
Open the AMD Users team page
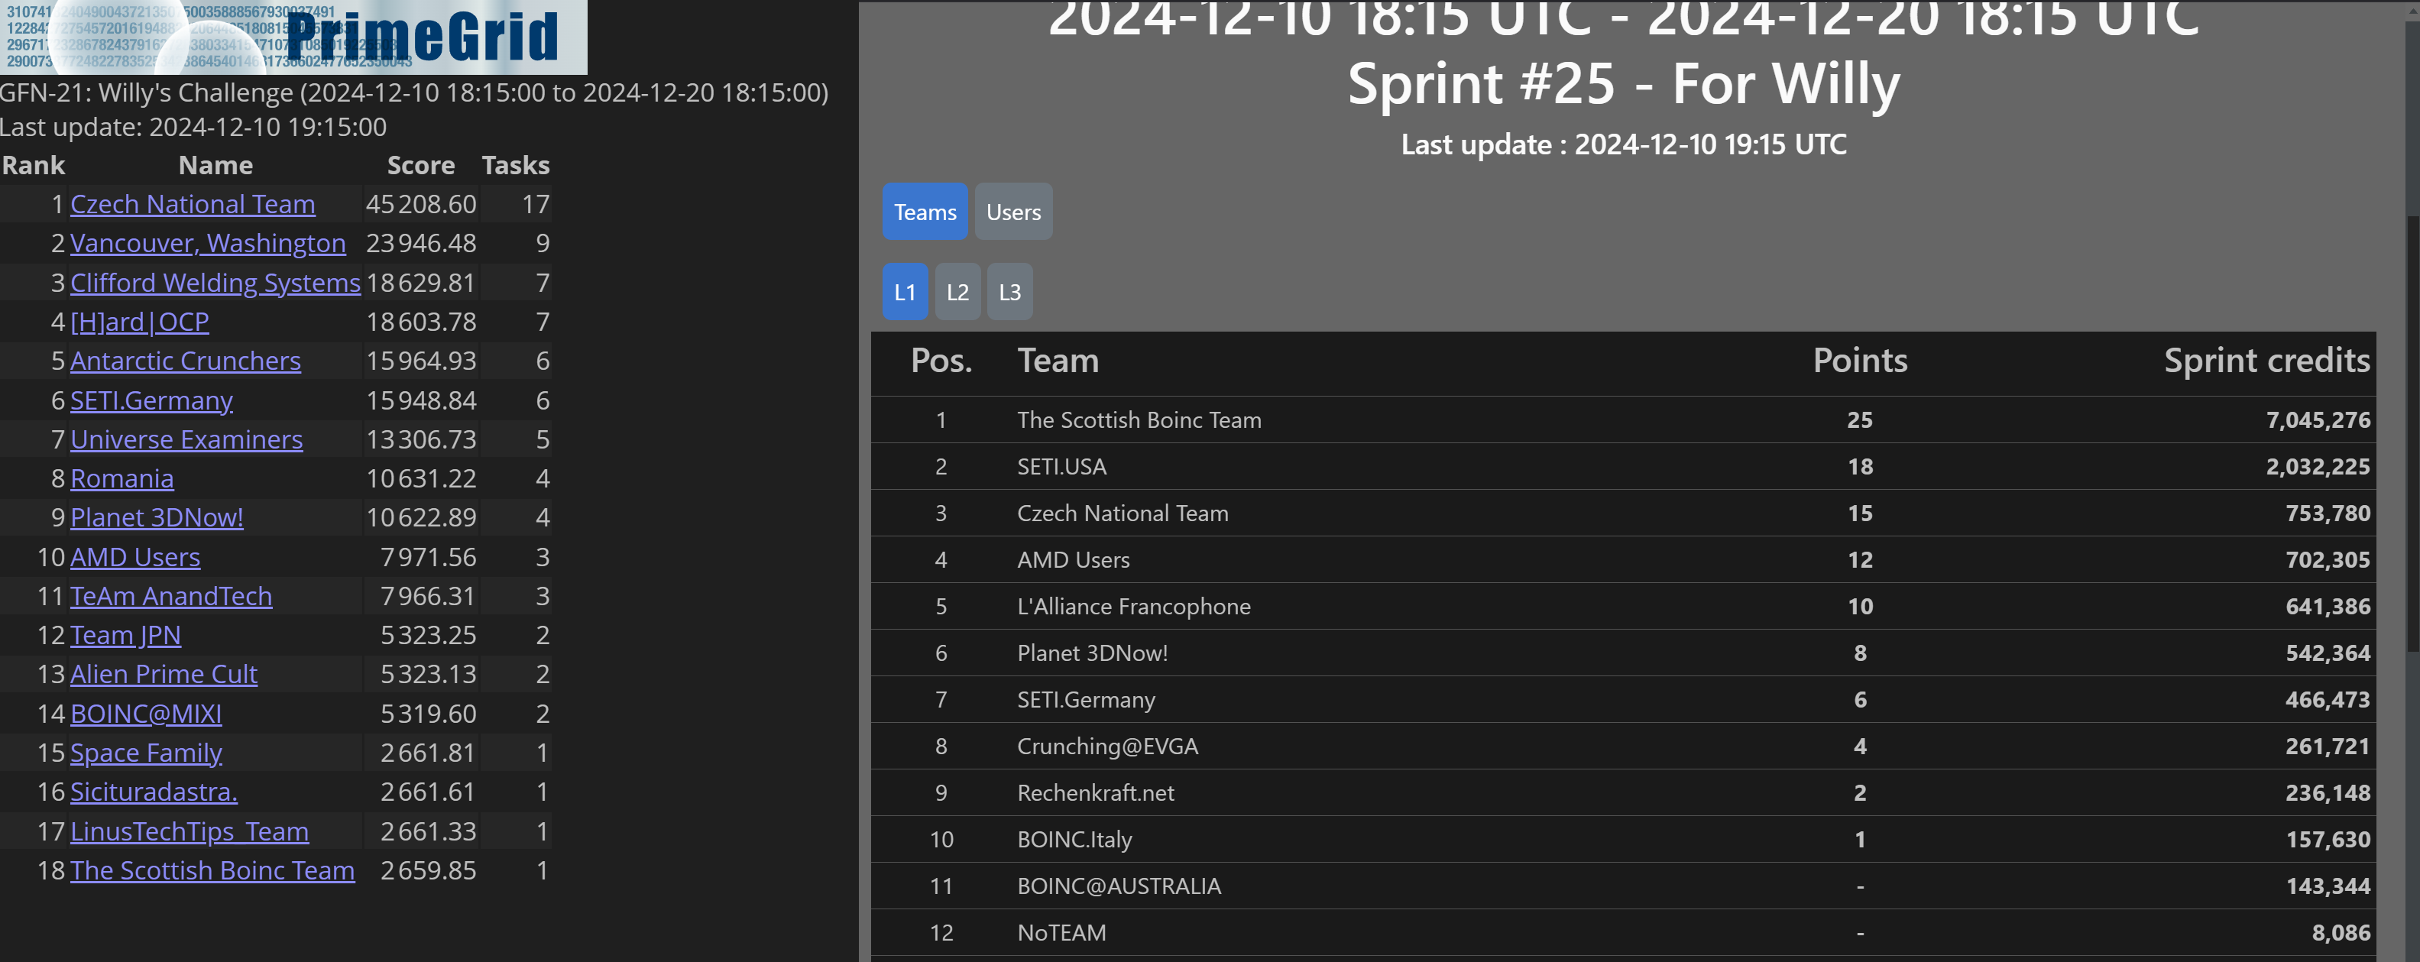click(135, 557)
